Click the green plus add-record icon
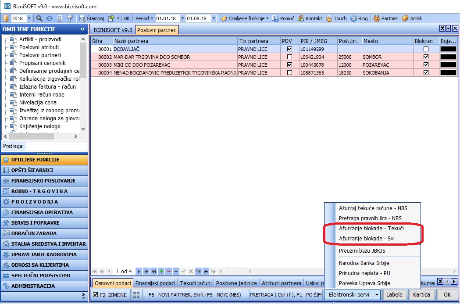Viewport: 460px width, 304px height. (x=161, y=272)
